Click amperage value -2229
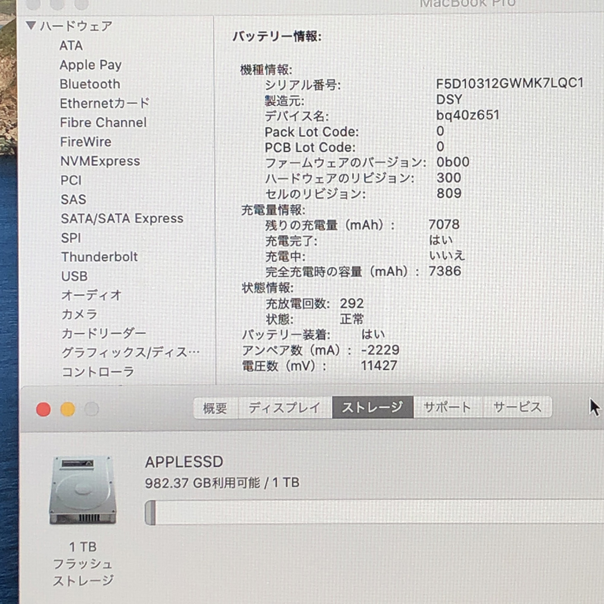Screen dimensions: 604x604 click(x=380, y=350)
